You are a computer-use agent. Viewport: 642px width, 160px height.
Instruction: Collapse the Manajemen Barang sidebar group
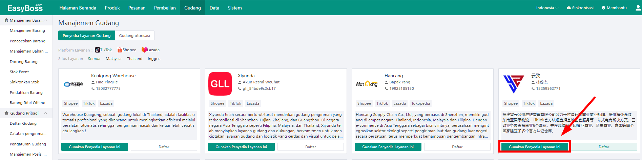pyautogui.click(x=45, y=20)
